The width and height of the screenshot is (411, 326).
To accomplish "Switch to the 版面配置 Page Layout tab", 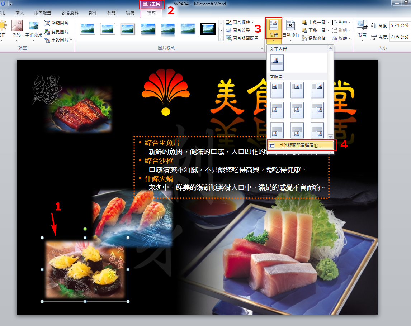I will (x=42, y=13).
